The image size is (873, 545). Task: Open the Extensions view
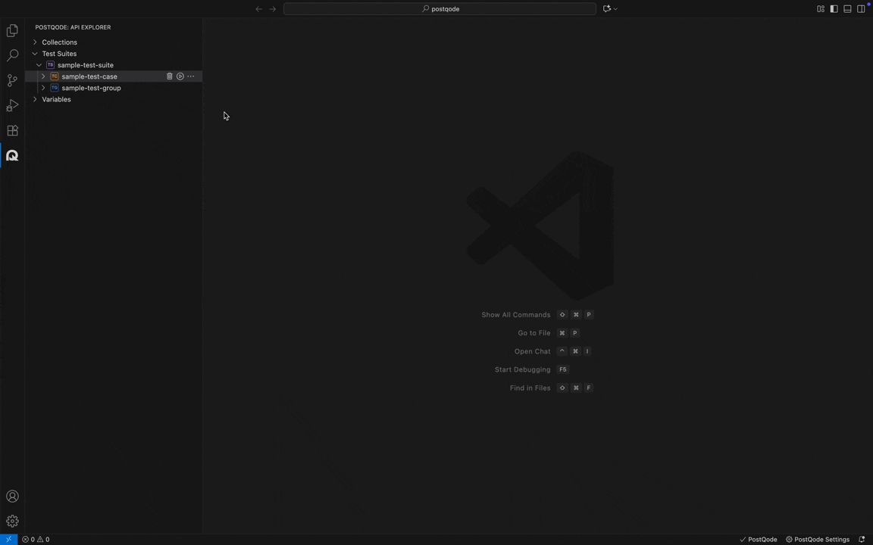[12, 131]
